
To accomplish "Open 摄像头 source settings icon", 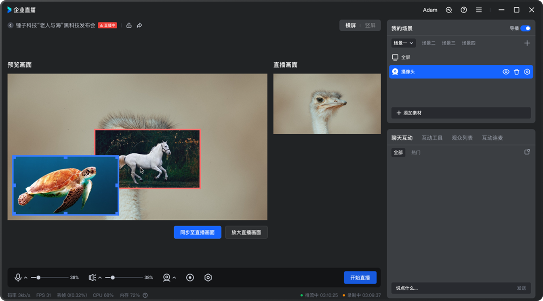I will [527, 72].
